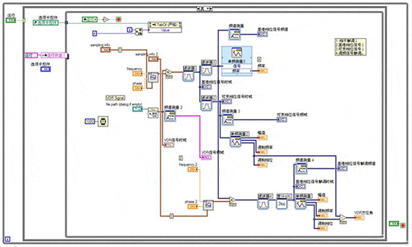
Task: Click the Wait (ms) wristwatch timer icon
Action: click(x=103, y=121)
